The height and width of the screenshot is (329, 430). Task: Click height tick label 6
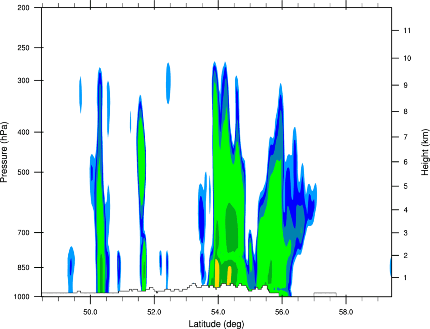(405, 162)
